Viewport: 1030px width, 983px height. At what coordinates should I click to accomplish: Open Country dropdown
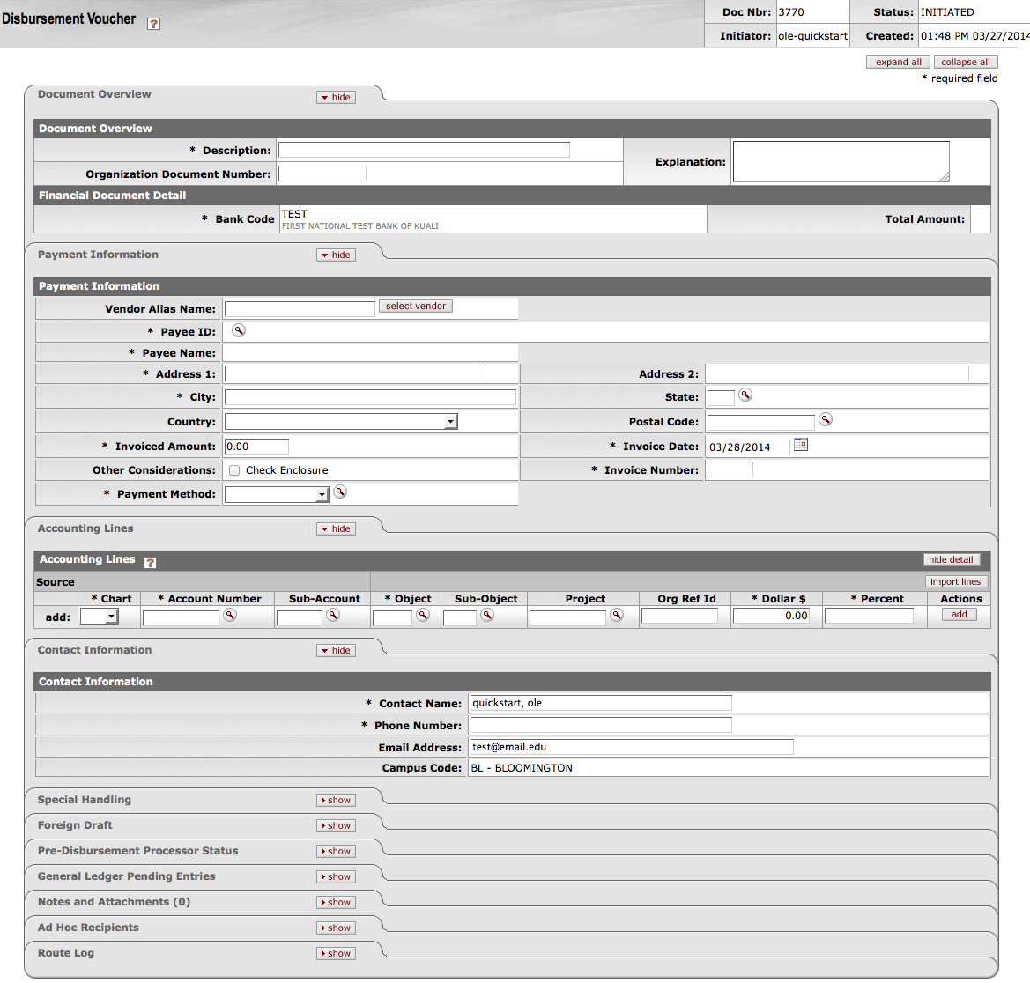(x=341, y=422)
